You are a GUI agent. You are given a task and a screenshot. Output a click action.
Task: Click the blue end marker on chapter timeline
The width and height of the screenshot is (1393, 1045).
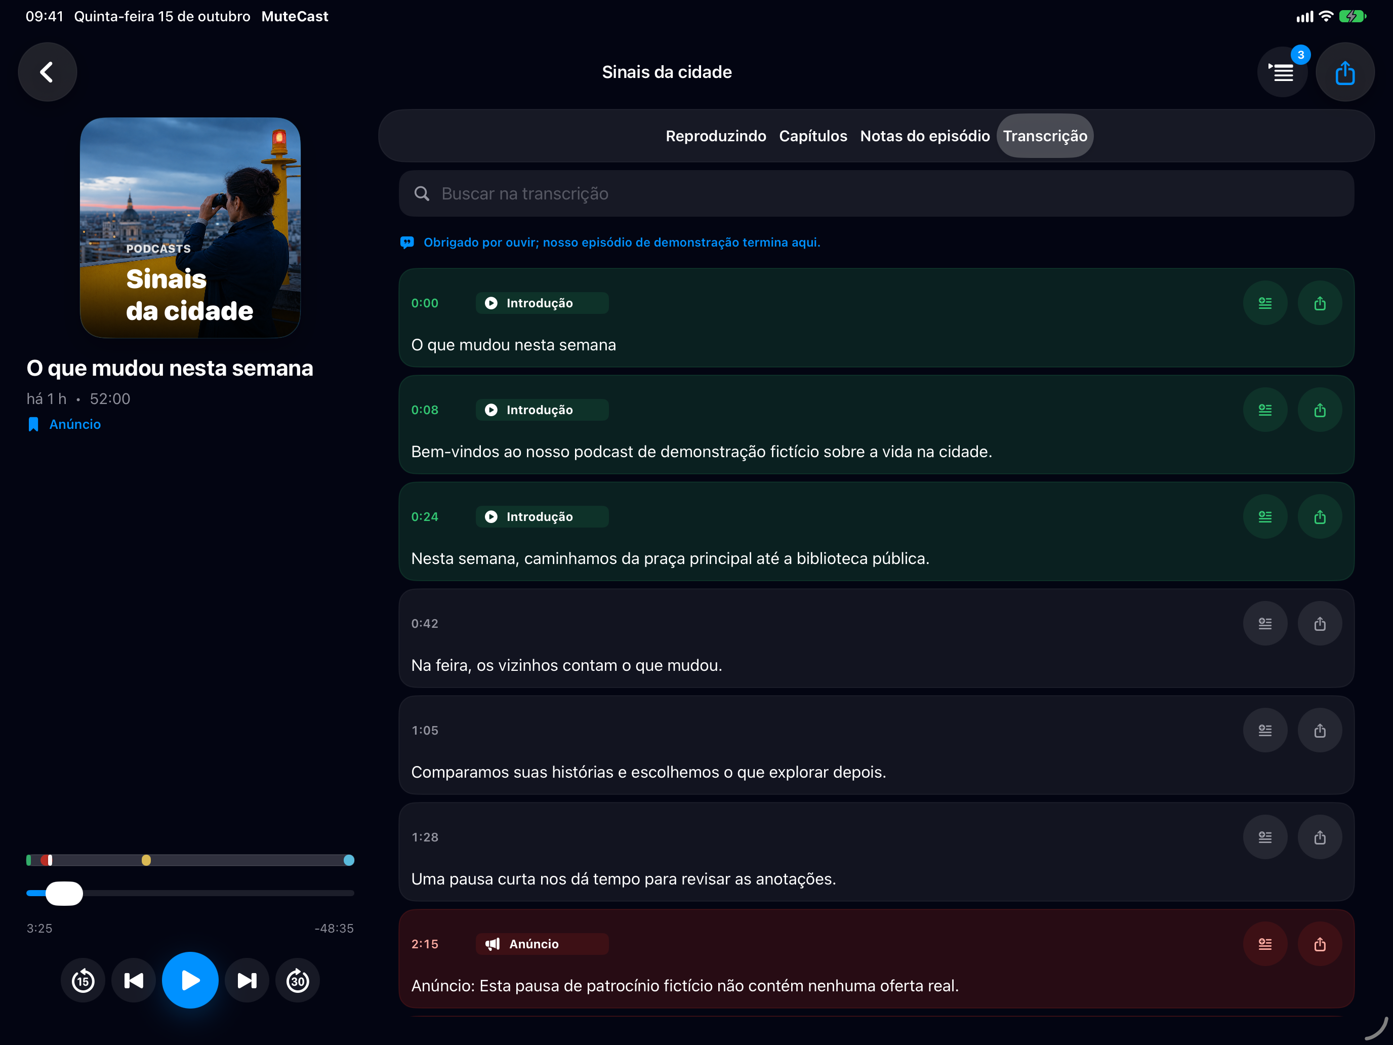click(349, 860)
